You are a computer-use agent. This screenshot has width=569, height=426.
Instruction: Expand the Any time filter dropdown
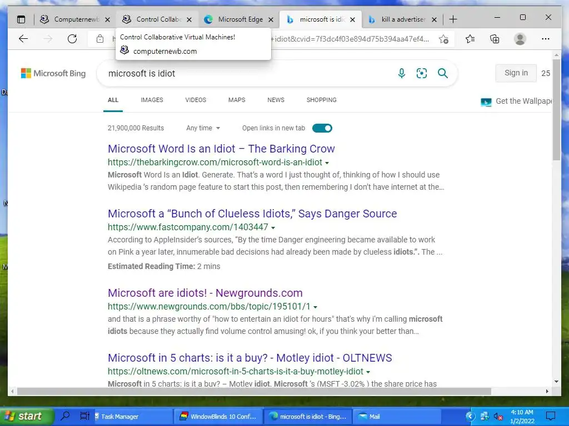[x=203, y=128]
